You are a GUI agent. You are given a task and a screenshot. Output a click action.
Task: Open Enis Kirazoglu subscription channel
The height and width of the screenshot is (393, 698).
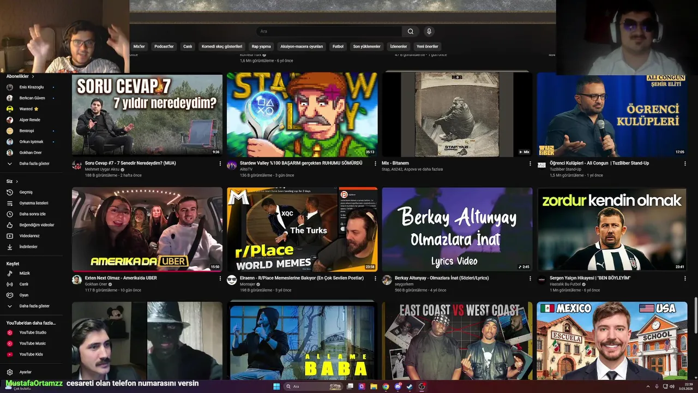tap(31, 87)
